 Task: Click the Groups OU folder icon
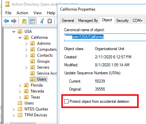click(32, 61)
